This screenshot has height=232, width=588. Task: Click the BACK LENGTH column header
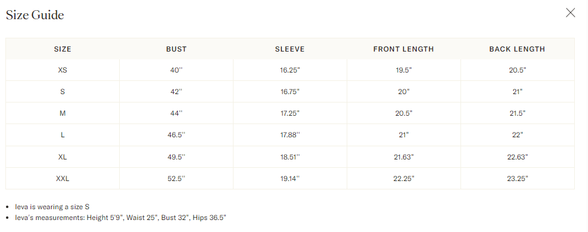[x=517, y=49]
